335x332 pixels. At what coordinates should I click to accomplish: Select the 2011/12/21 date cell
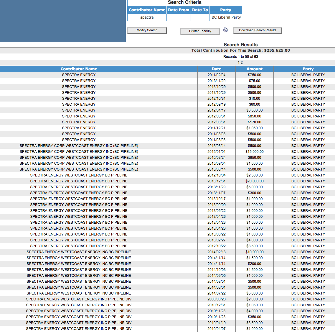tap(217, 128)
